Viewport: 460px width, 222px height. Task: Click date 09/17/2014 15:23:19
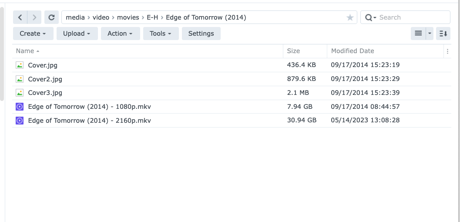(365, 65)
